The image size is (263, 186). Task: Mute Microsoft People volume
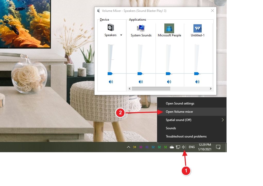[x=169, y=82]
